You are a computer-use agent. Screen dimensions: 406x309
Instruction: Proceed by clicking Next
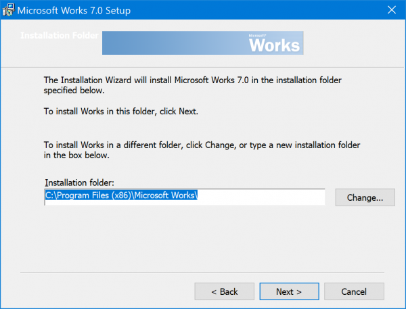tap(288, 291)
